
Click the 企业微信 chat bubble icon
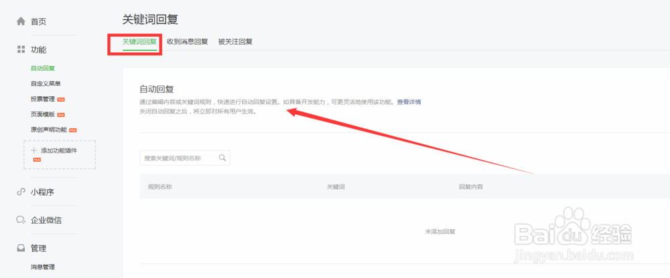tap(21, 221)
